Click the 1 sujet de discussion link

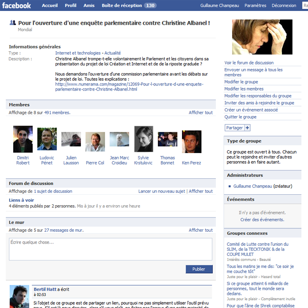point(53,191)
